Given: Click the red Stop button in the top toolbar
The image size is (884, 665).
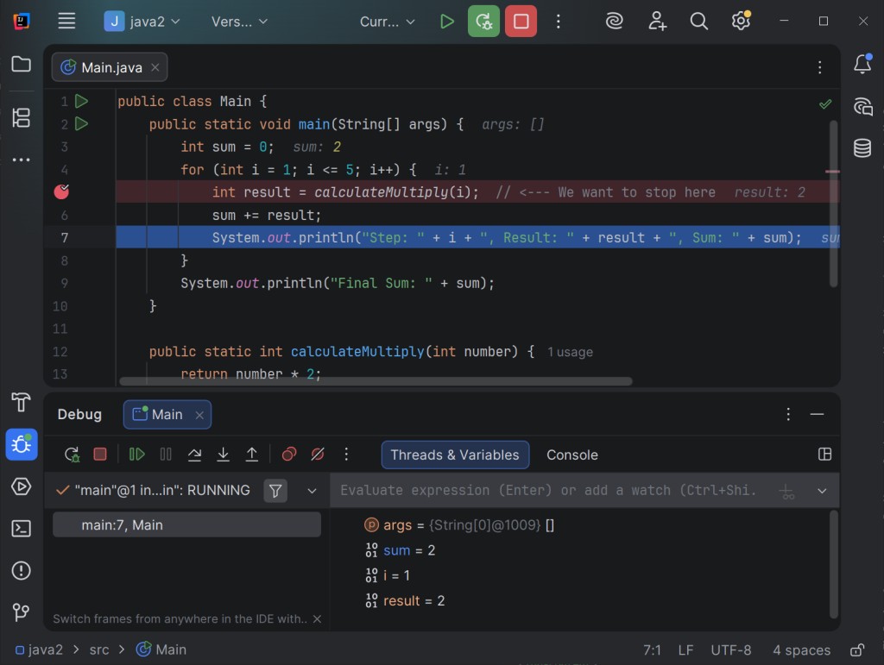Looking at the screenshot, I should [521, 22].
